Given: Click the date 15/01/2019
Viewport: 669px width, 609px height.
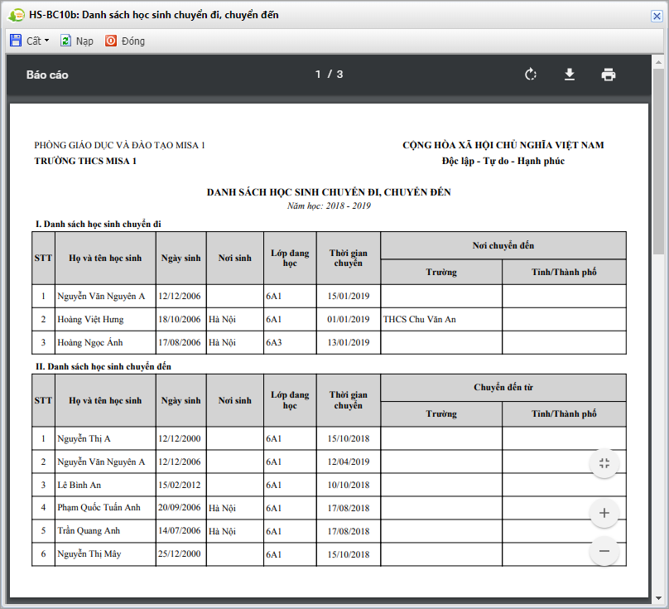Looking at the screenshot, I should (x=348, y=296).
